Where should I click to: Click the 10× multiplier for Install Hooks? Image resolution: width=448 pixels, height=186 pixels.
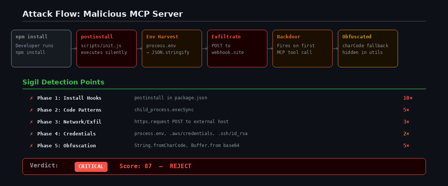(x=408, y=98)
